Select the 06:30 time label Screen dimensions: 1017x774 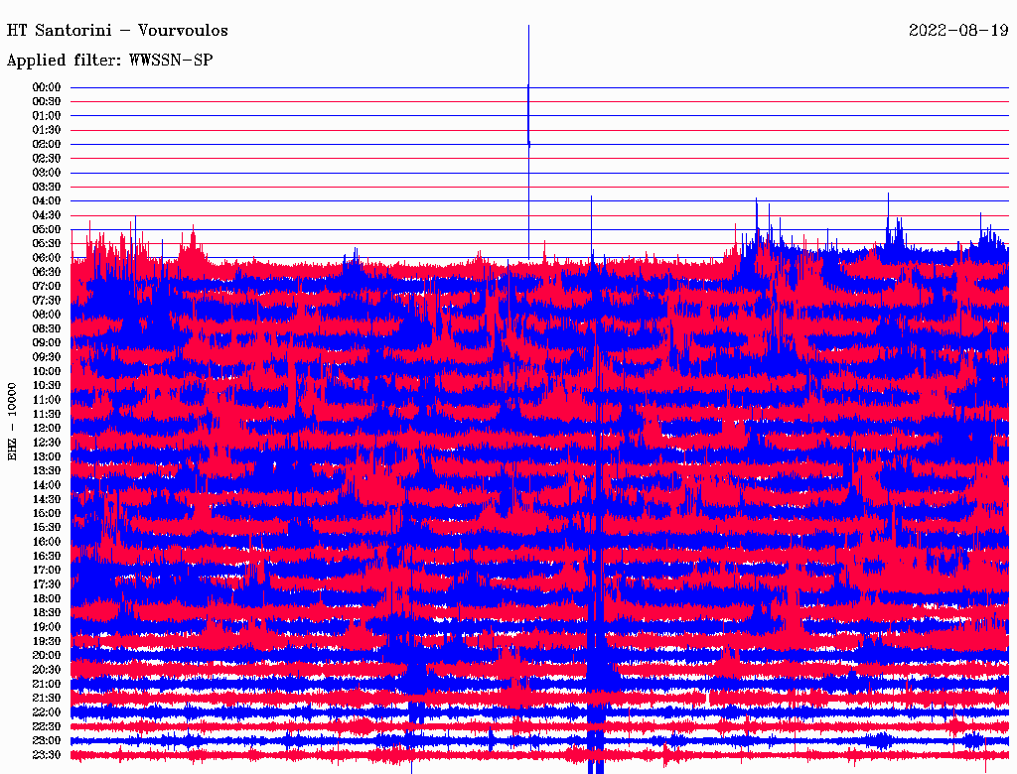(x=47, y=272)
